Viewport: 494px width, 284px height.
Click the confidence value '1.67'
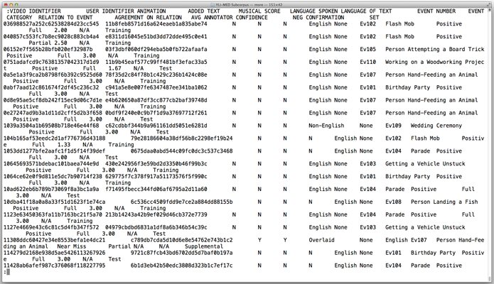[x=114, y=68]
